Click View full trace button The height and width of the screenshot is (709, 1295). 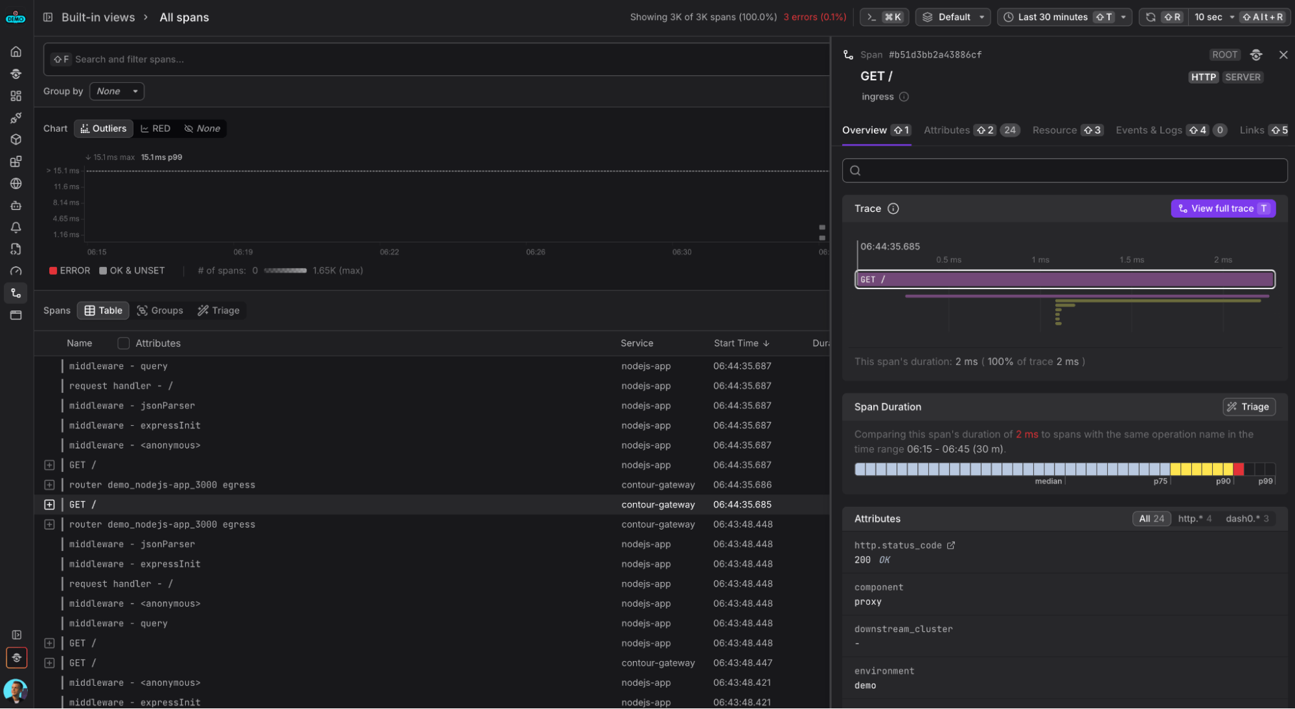1223,209
